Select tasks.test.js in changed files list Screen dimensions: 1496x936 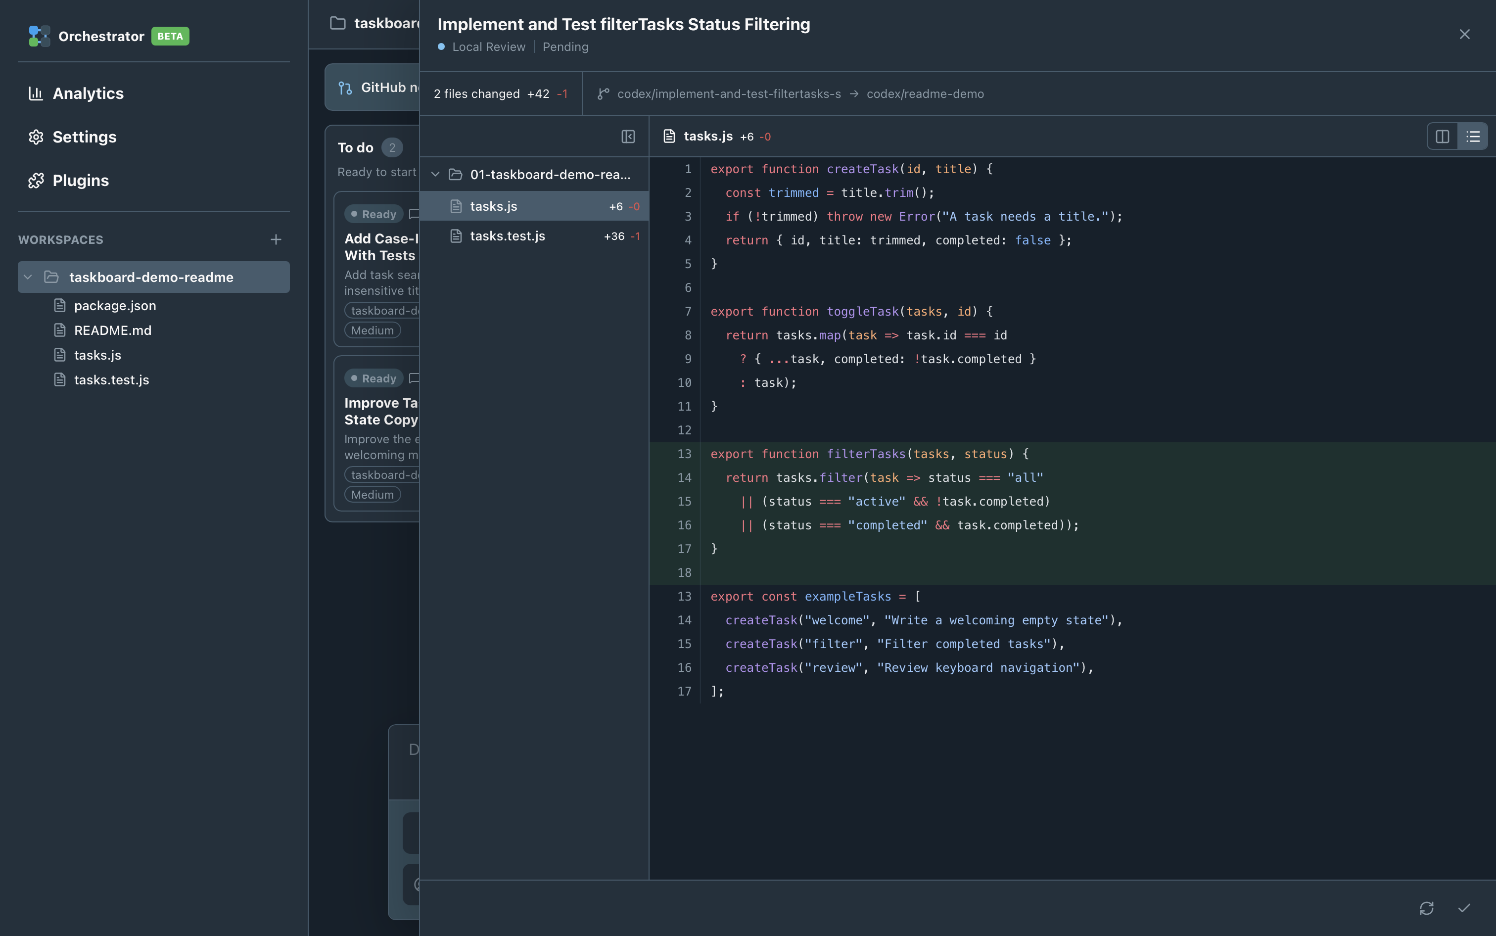pyautogui.click(x=534, y=236)
